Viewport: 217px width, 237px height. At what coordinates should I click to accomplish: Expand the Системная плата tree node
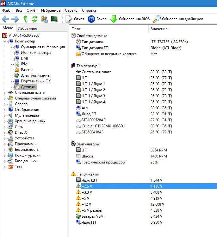tap(4, 93)
